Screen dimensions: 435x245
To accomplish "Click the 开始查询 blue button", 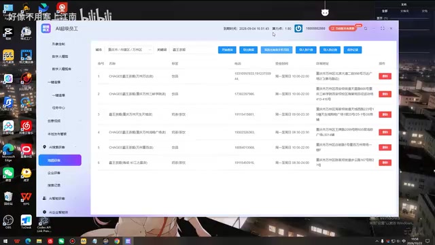I will [227, 50].
